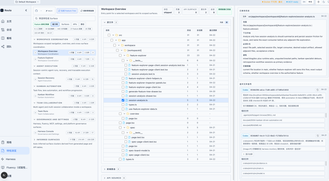Select spec-page-client.tsx file row
Screen dimensions: 329x181
point(166,155)
